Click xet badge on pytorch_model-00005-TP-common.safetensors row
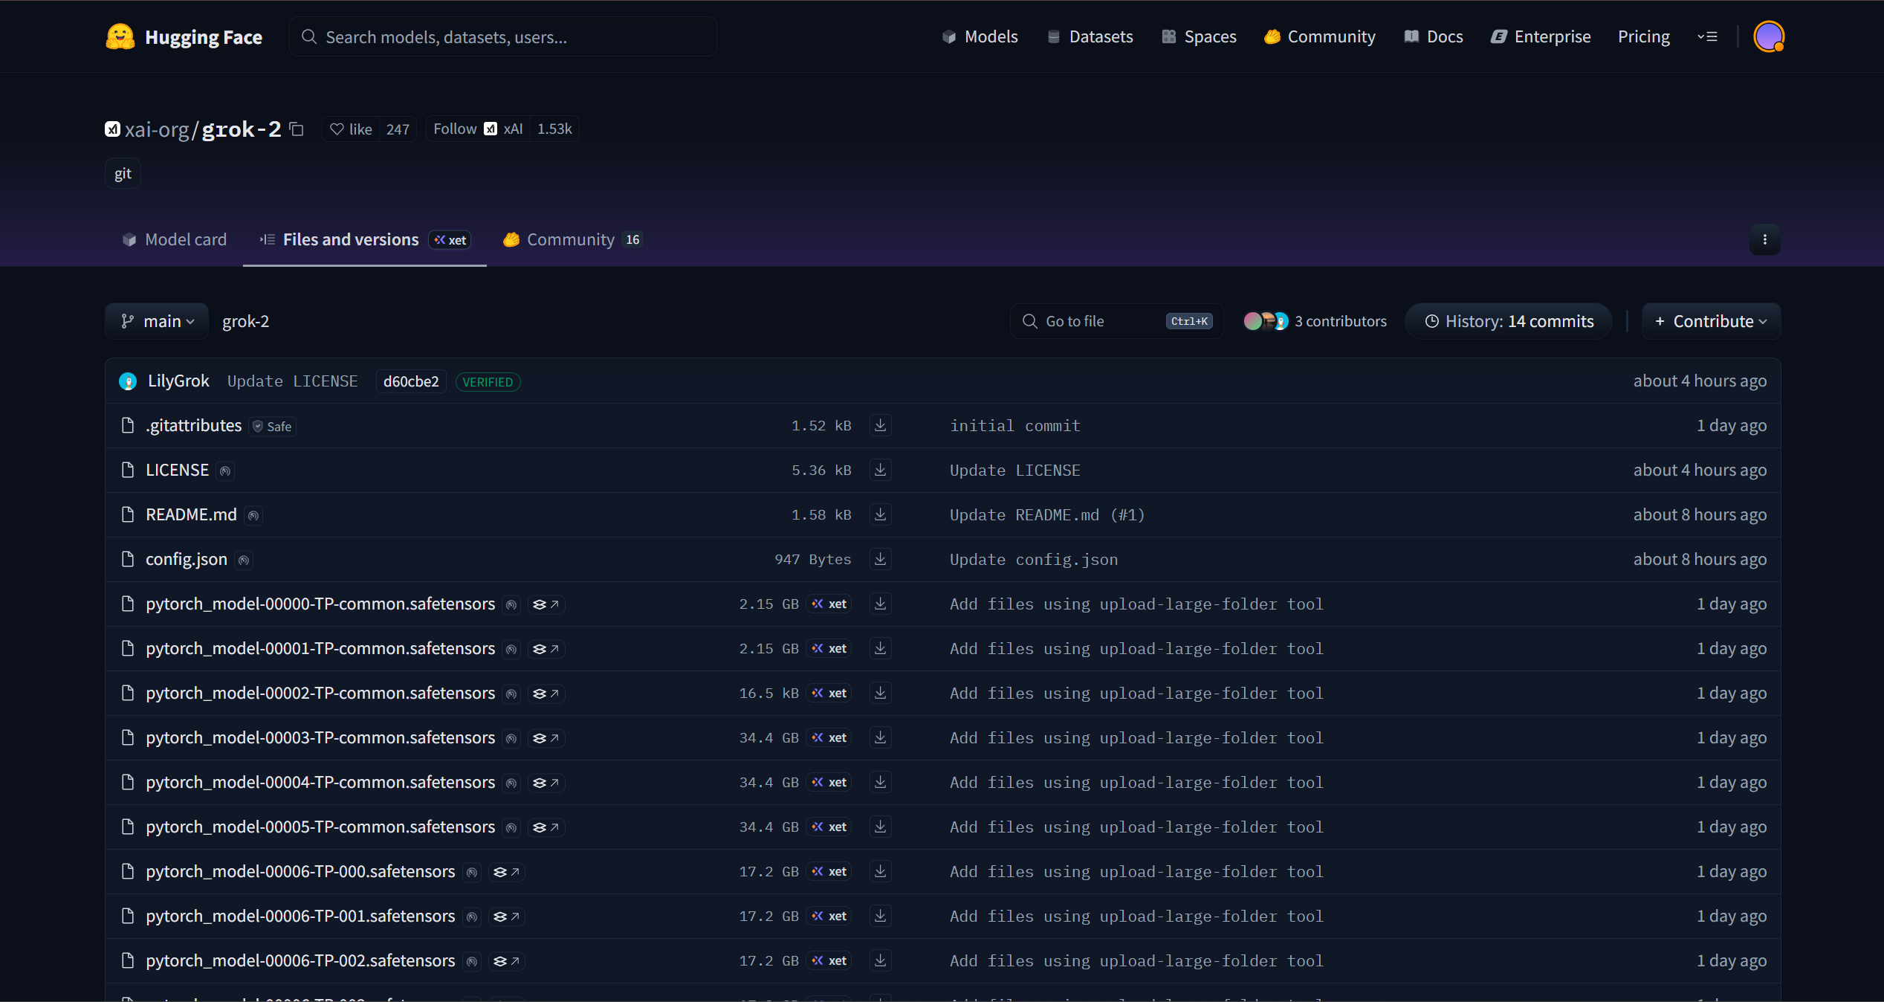 830,827
